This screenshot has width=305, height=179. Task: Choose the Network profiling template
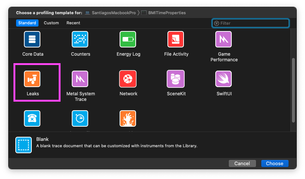(128, 79)
